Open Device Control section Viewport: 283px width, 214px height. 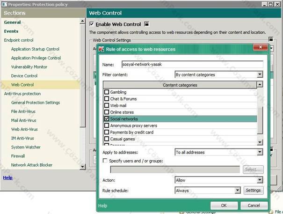coord(24,76)
